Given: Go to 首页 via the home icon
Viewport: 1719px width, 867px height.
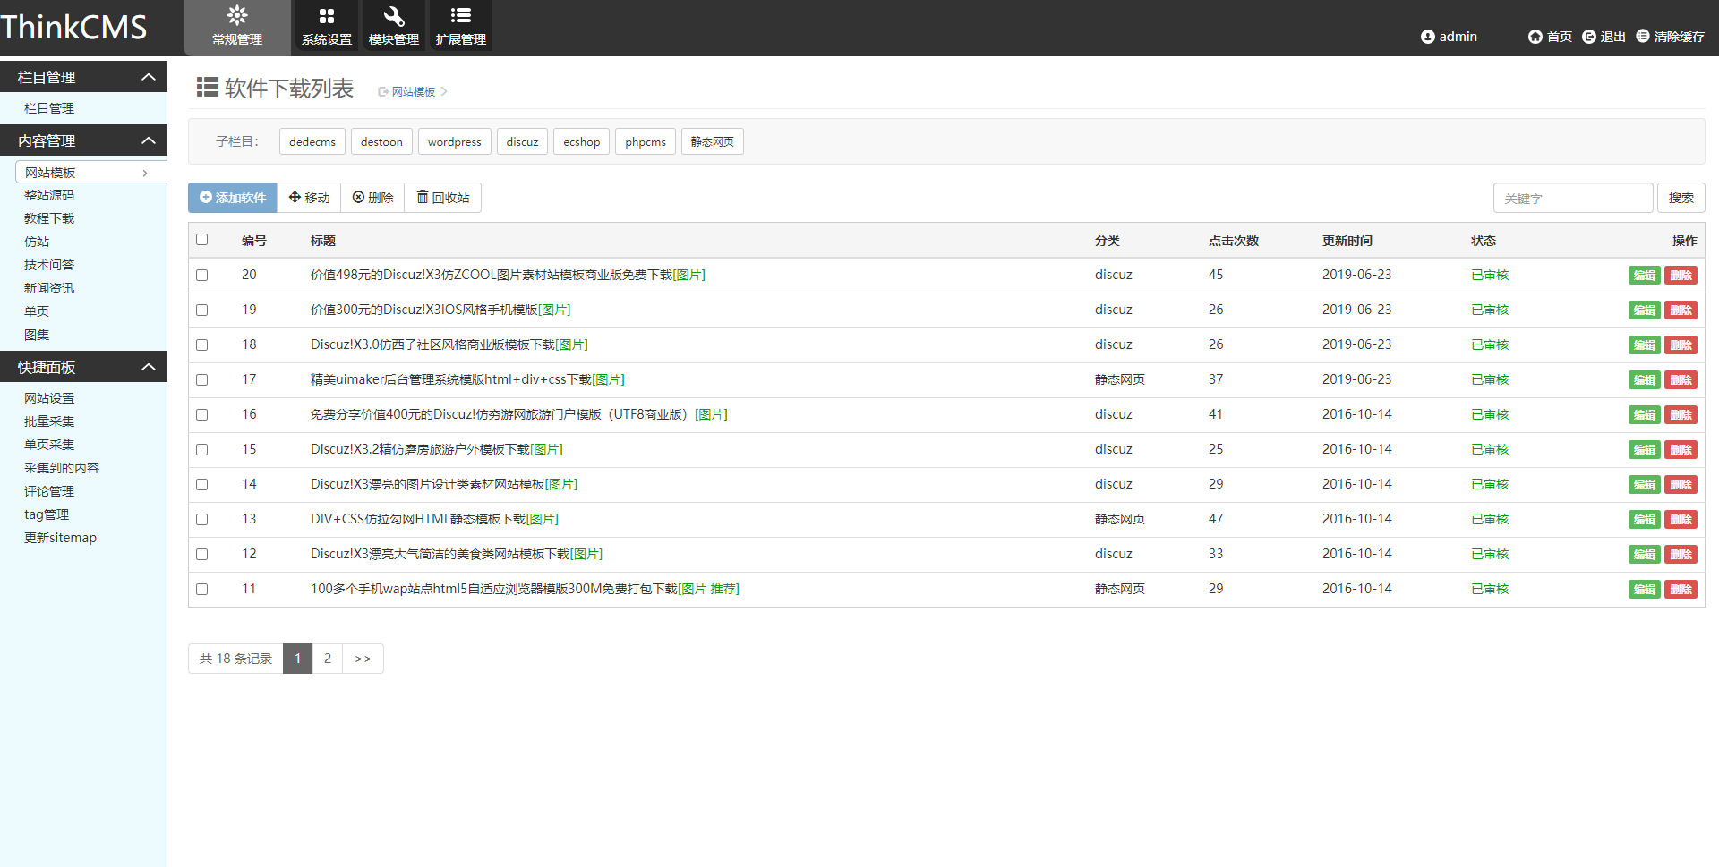Looking at the screenshot, I should point(1535,37).
